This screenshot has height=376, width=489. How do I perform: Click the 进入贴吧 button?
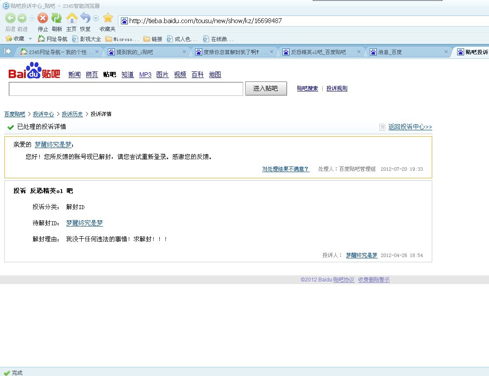[x=266, y=89]
